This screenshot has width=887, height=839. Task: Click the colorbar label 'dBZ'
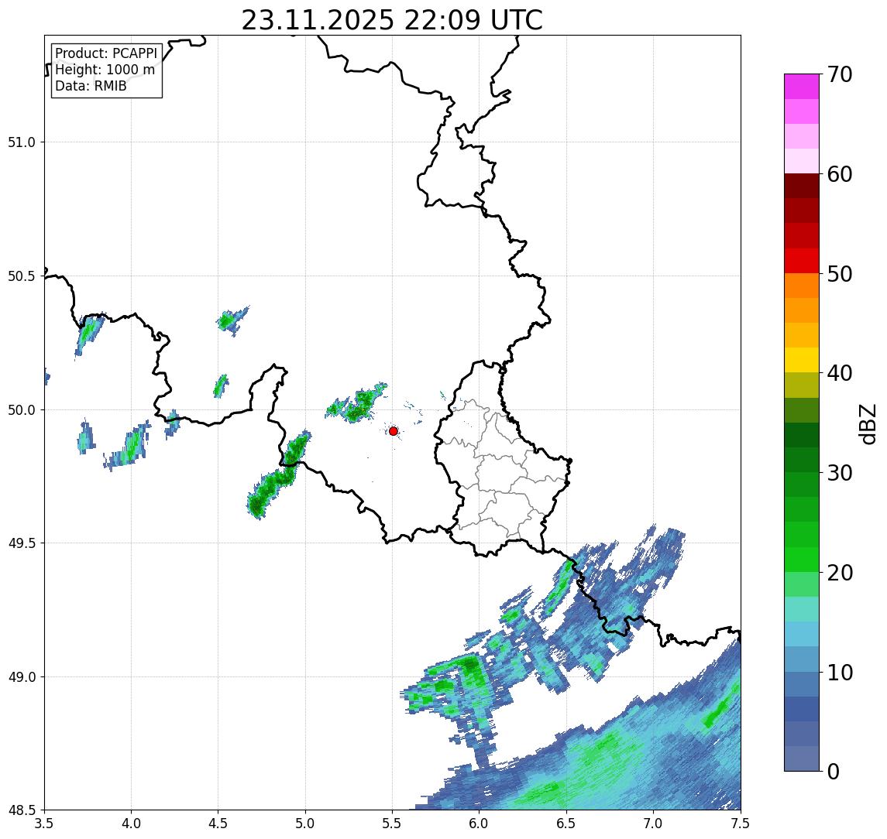(866, 423)
